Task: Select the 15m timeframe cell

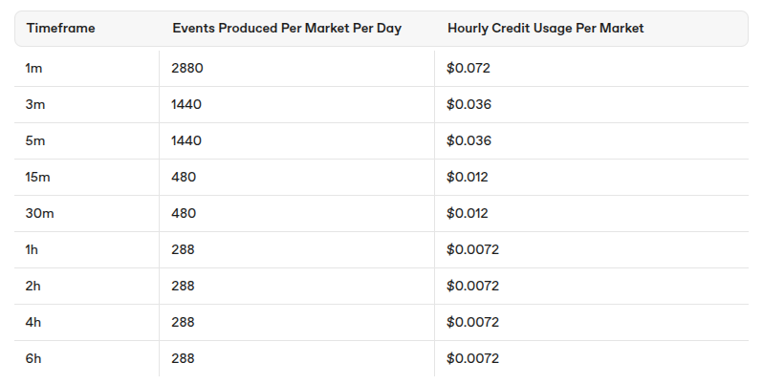Action: 39,178
